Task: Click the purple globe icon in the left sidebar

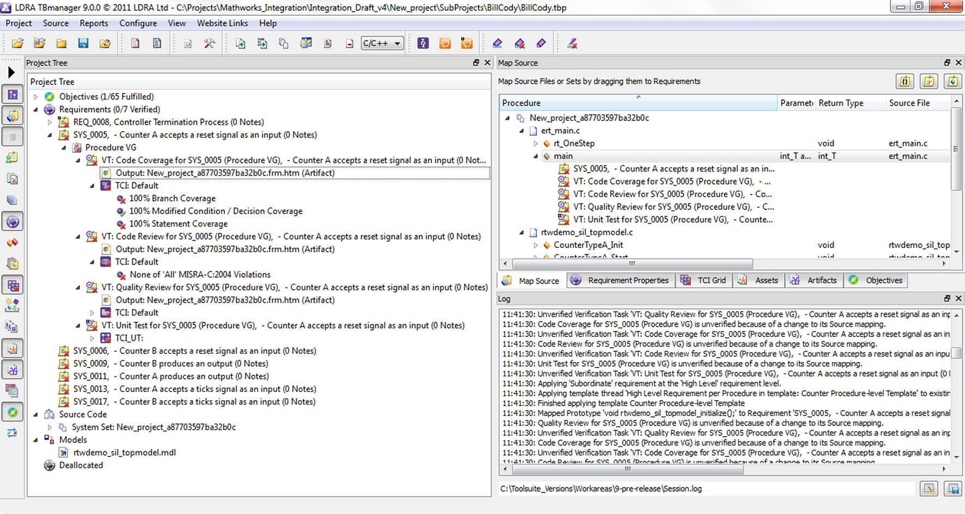Action: (x=12, y=222)
